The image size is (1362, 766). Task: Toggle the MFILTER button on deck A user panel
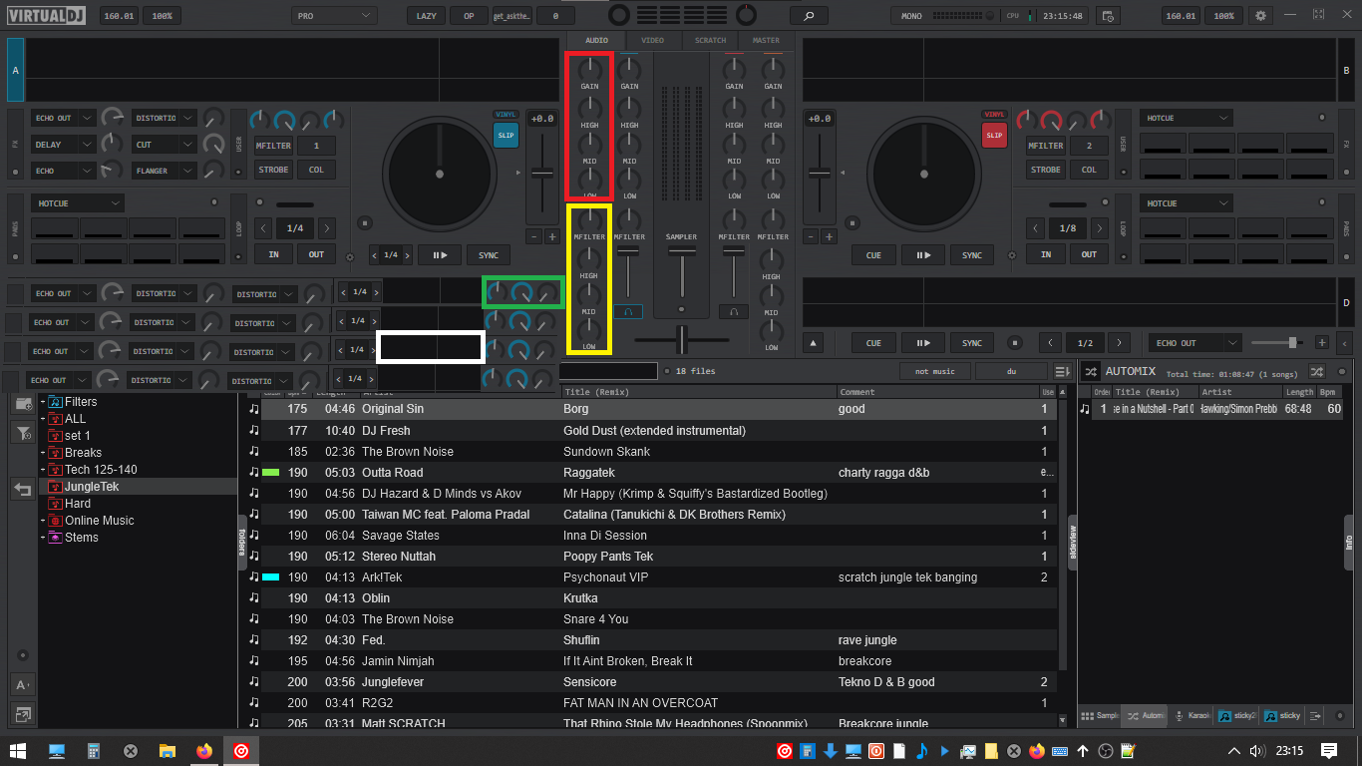pyautogui.click(x=273, y=146)
